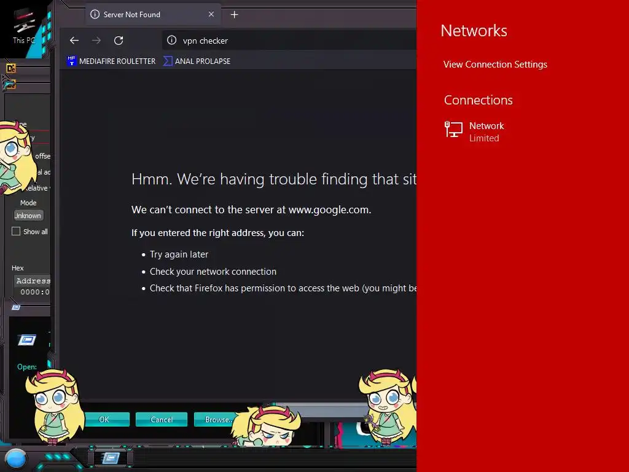Open View Connection Settings
The width and height of the screenshot is (629, 472).
[495, 64]
